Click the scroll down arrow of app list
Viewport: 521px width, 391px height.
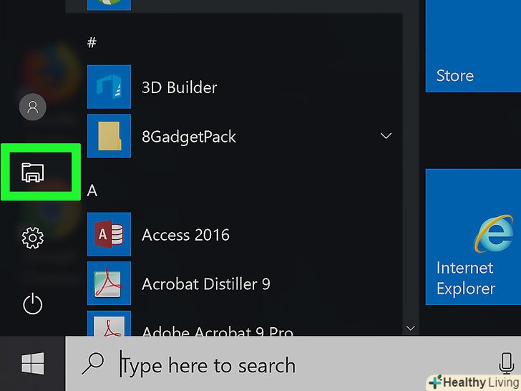click(x=411, y=328)
